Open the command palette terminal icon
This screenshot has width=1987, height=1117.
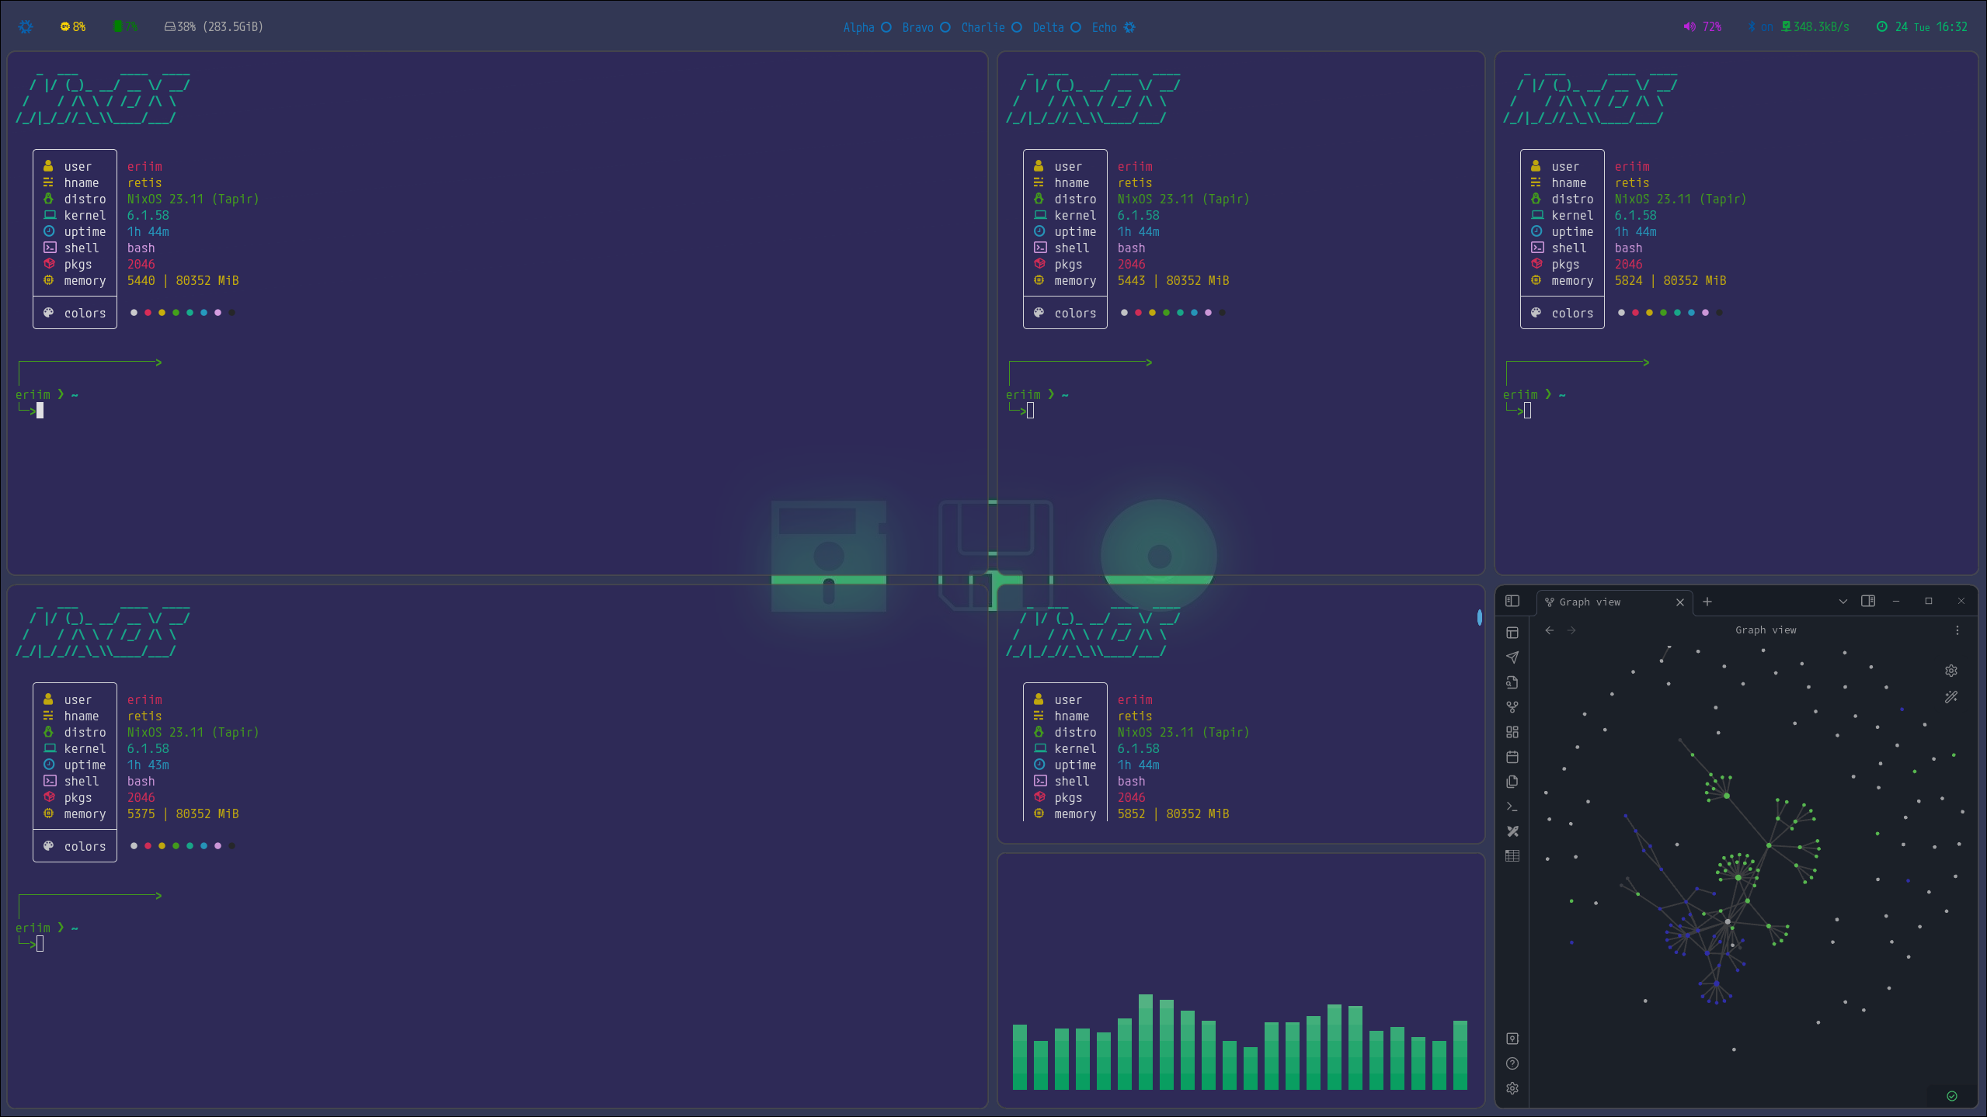click(1512, 807)
